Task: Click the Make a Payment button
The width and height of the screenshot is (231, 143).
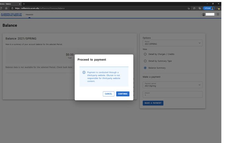Action: [153, 103]
